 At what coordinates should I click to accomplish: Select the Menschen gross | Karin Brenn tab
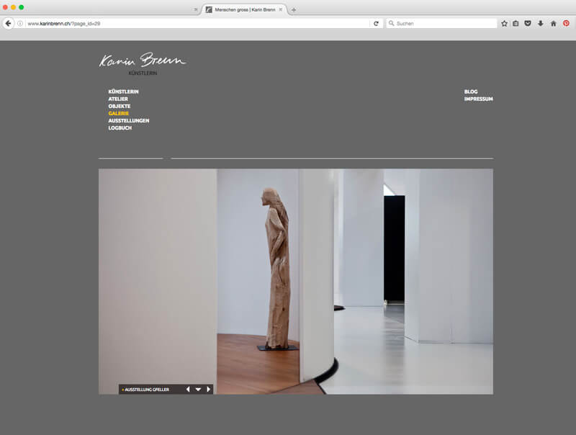245,10
